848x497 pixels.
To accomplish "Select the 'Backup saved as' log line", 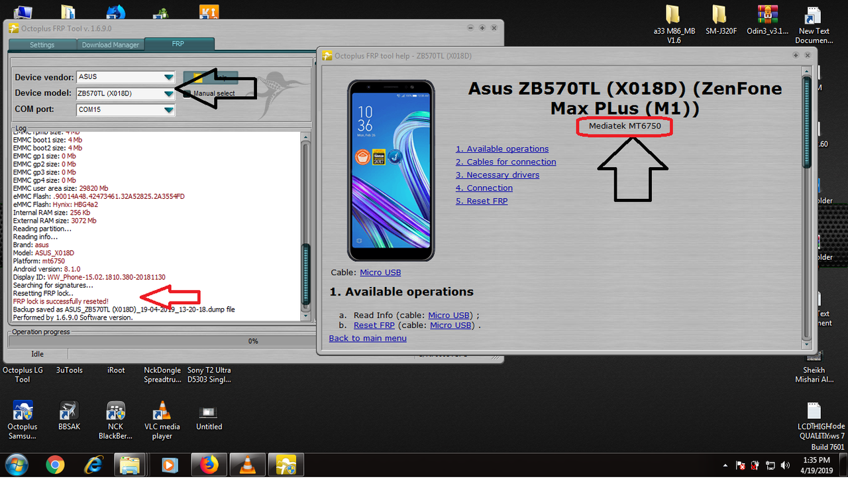I will click(x=124, y=309).
